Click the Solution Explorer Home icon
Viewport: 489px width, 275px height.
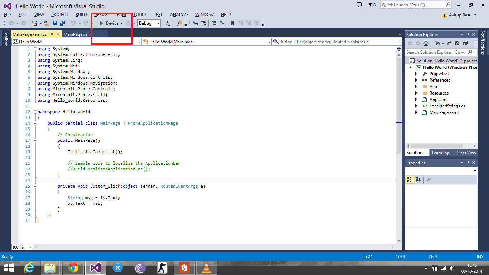pyautogui.click(x=426, y=43)
